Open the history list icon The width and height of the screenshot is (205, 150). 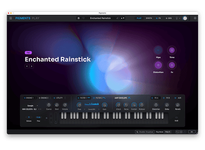tap(181, 132)
